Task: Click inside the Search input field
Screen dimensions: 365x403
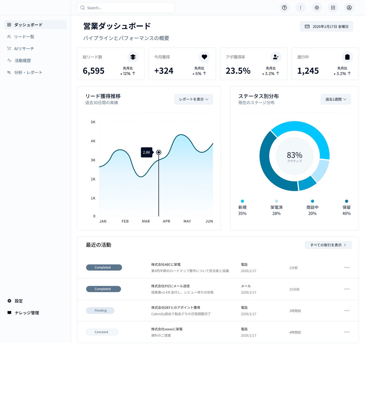Action: coord(126,7)
